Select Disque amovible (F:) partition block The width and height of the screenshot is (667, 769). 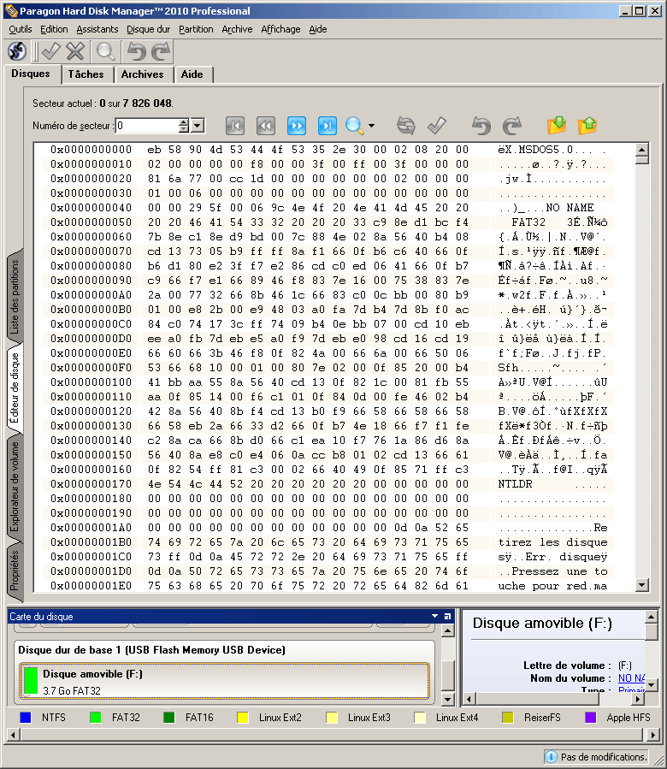(x=225, y=681)
